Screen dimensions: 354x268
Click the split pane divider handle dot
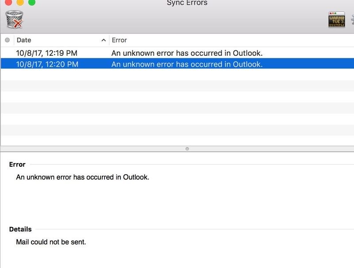point(187,149)
